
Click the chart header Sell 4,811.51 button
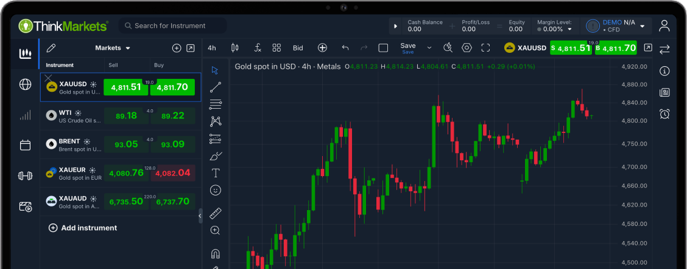[x=571, y=48]
